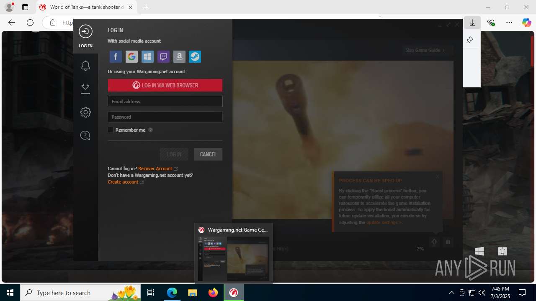Skip Game Guide link
Viewport: 536px width, 301px height.
pyautogui.click(x=425, y=50)
